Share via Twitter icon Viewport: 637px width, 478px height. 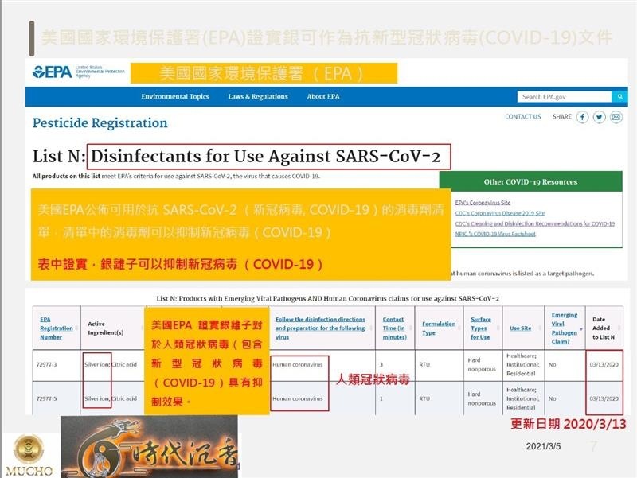pos(600,117)
